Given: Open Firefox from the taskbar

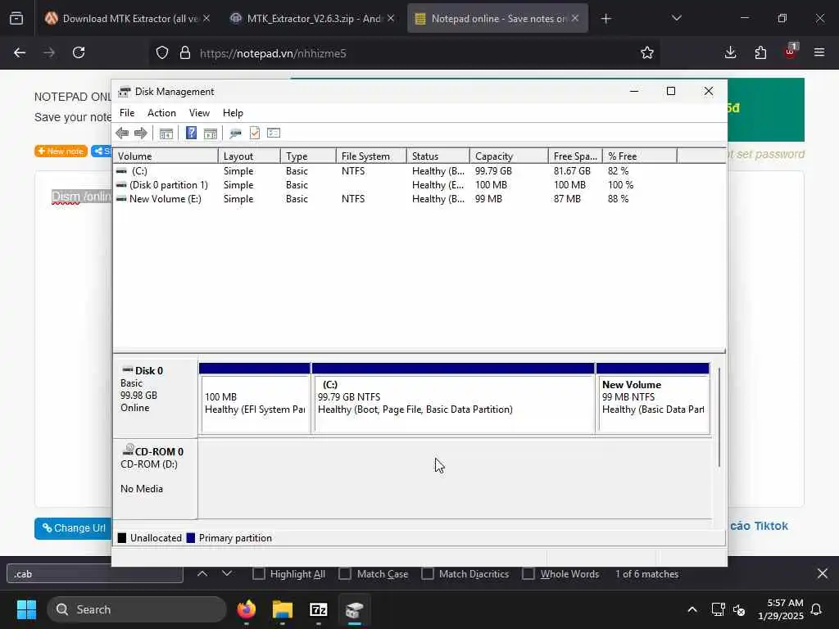Looking at the screenshot, I should (247, 609).
